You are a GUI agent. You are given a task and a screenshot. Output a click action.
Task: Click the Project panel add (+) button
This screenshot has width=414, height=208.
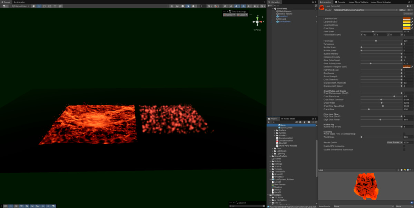click(269, 122)
